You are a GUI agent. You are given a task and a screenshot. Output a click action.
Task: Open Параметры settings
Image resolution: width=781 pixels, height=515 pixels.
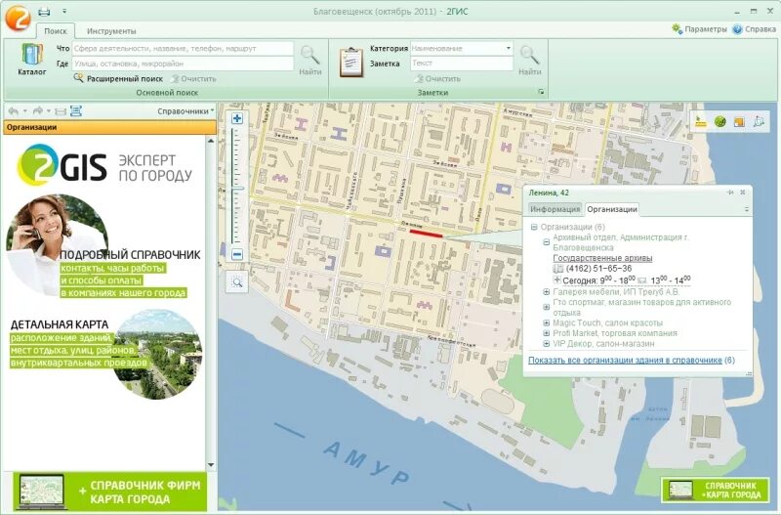coord(699,29)
